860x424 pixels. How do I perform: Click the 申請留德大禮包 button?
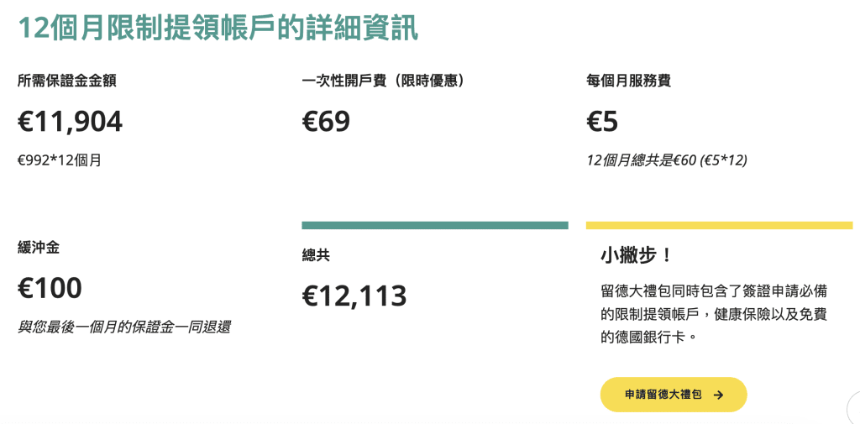coord(673,395)
